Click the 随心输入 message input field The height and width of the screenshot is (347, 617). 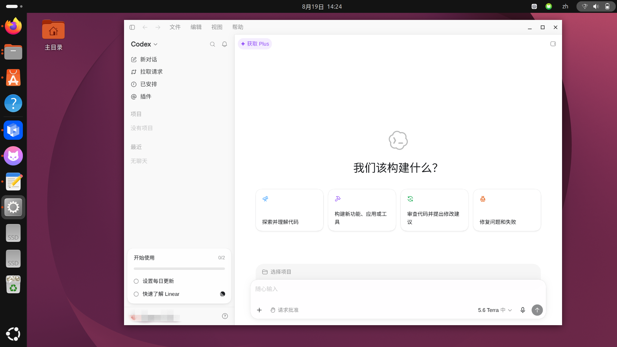click(398, 289)
